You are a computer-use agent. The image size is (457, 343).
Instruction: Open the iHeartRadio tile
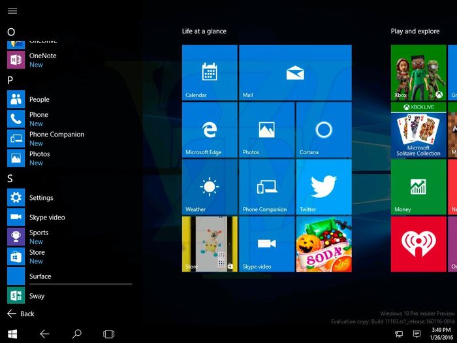tap(418, 244)
